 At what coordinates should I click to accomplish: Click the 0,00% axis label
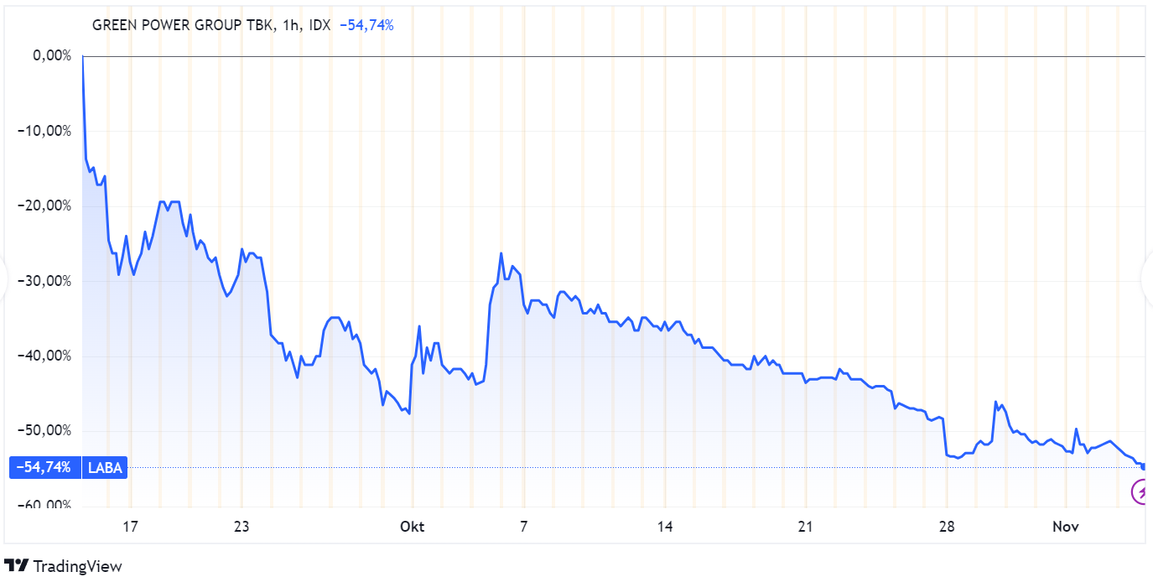[x=52, y=56]
